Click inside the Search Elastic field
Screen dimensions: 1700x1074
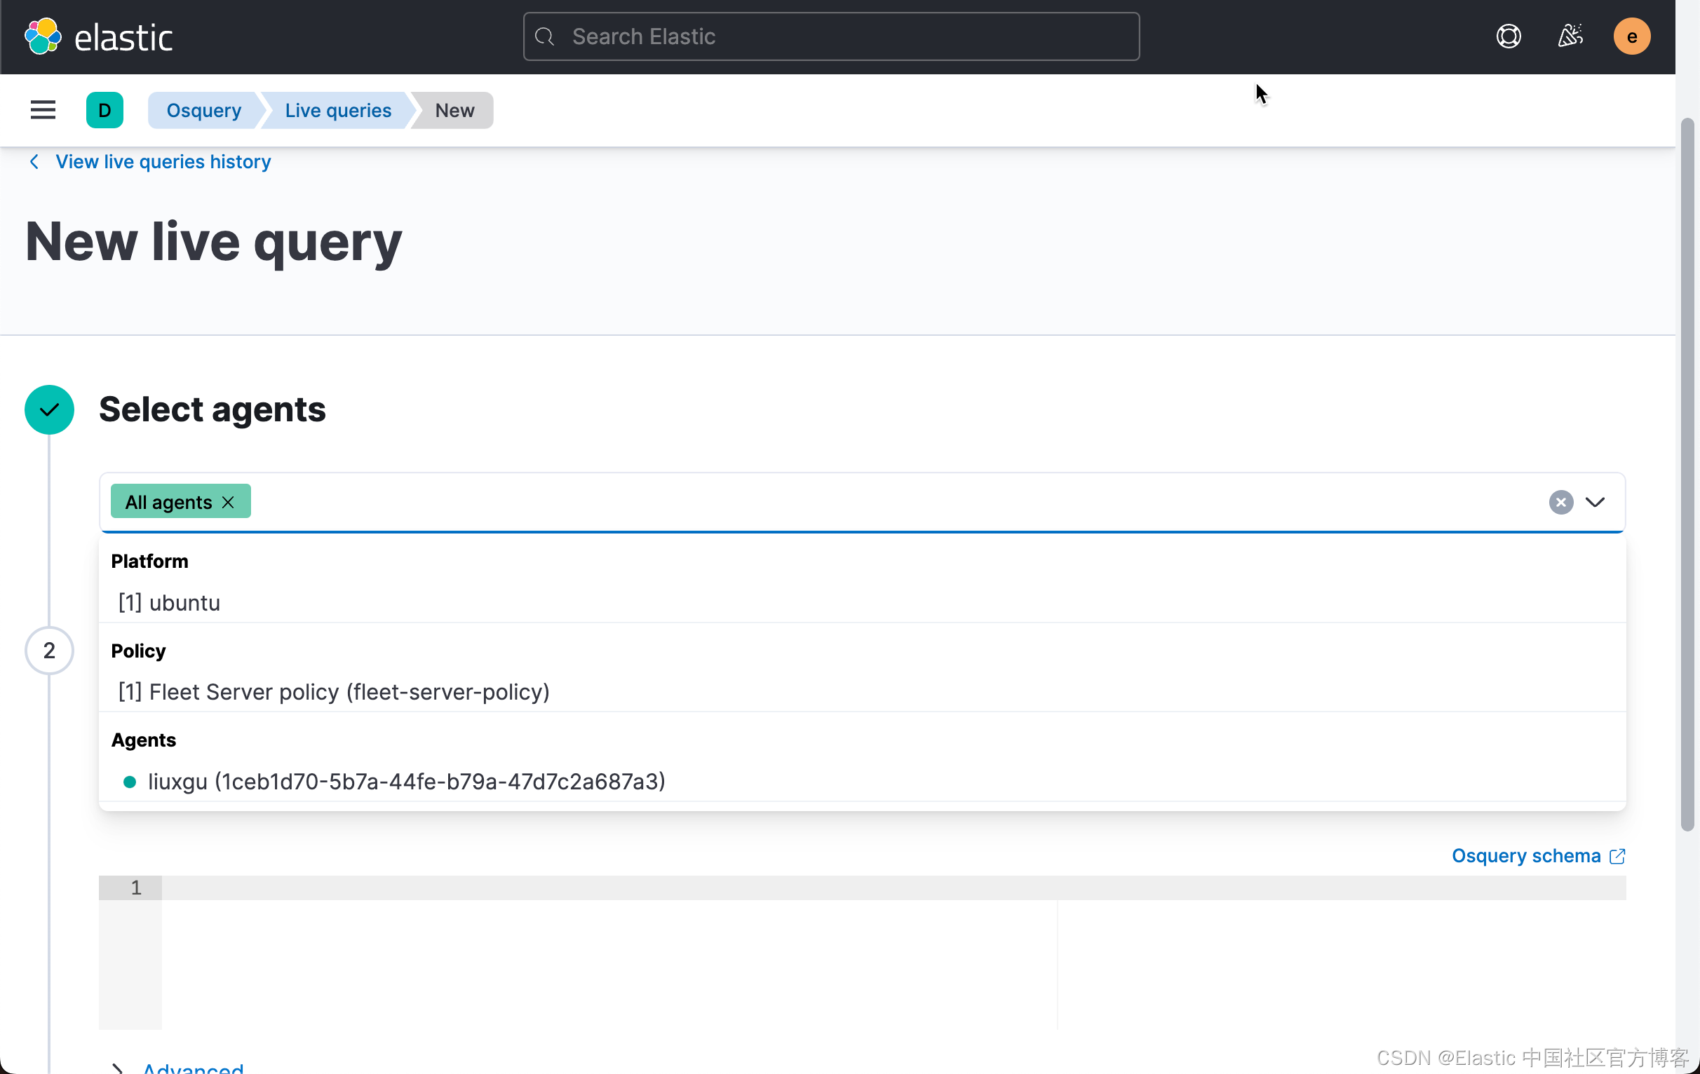830,36
